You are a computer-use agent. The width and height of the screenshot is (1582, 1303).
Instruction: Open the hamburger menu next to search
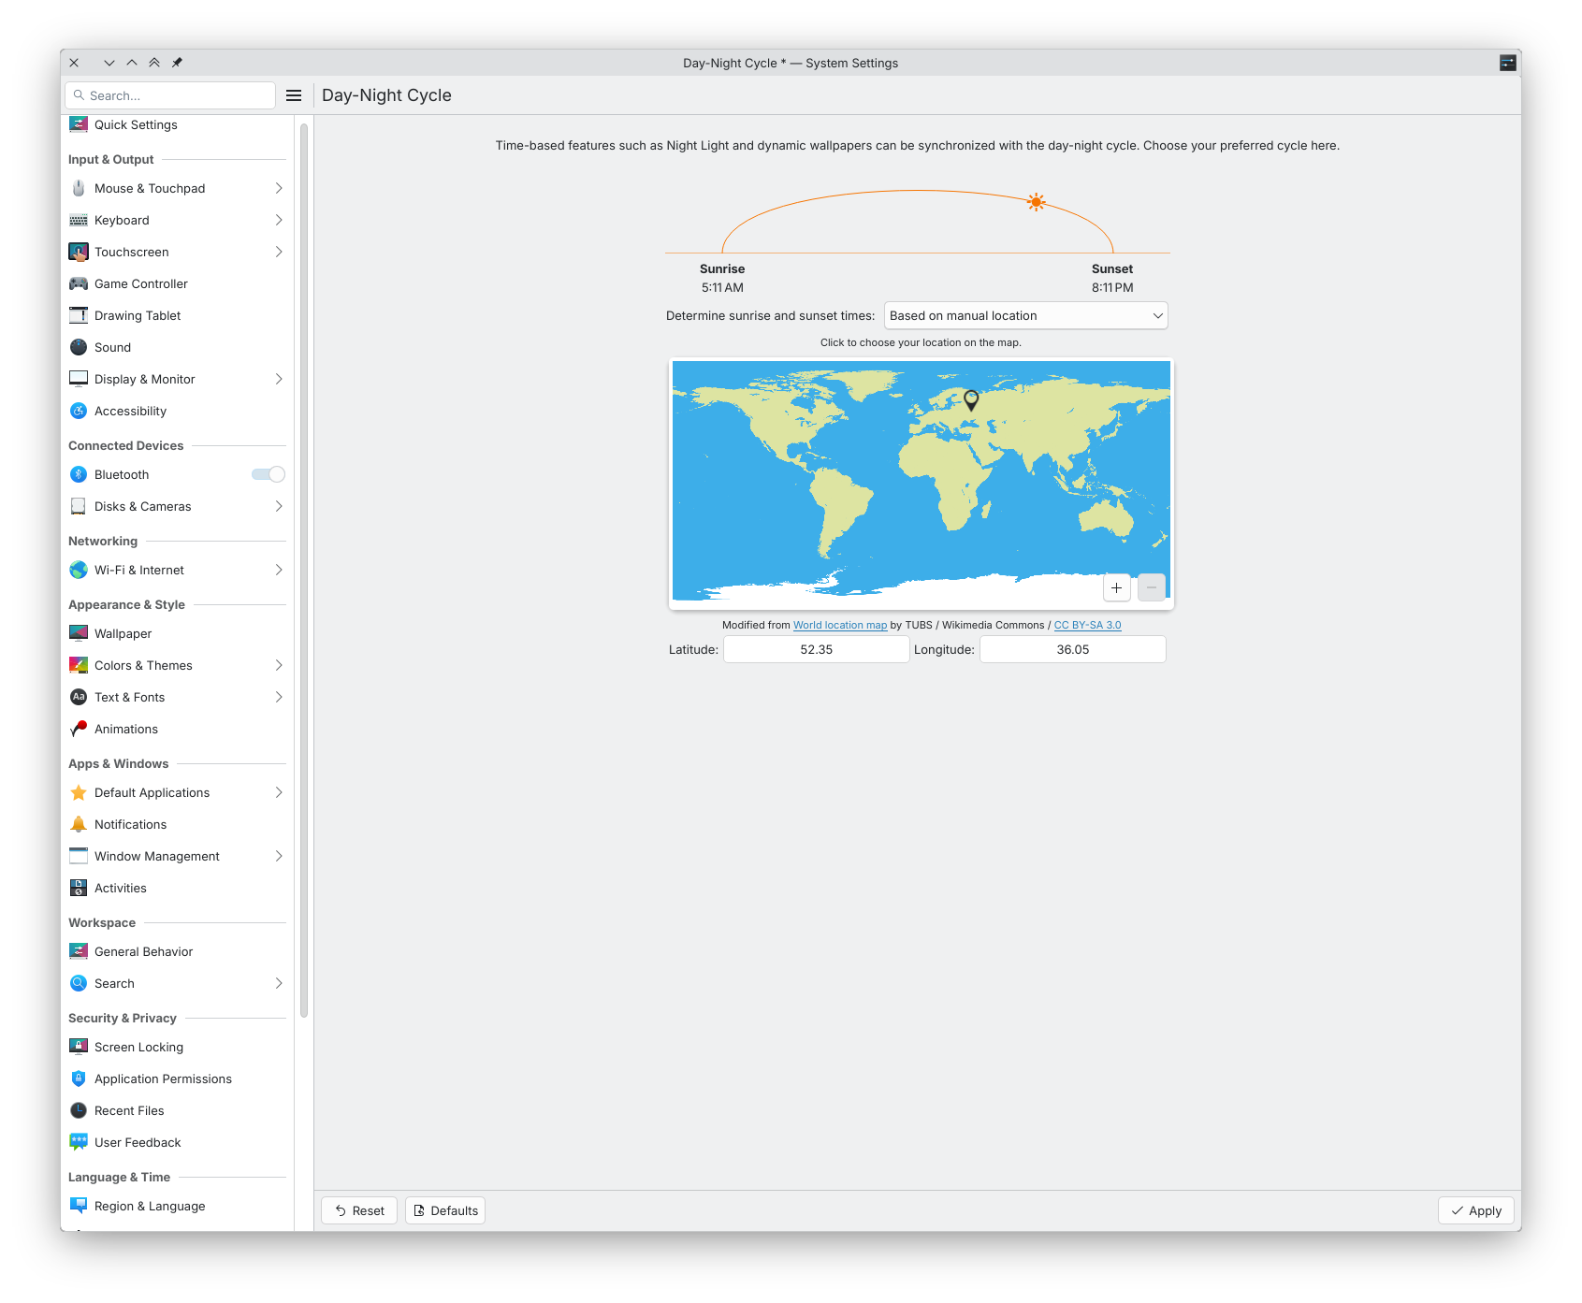coord(294,95)
